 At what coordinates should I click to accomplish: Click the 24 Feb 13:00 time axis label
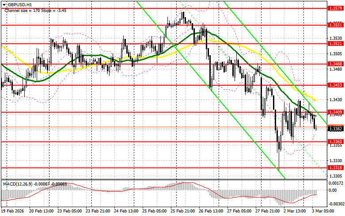click(126, 211)
